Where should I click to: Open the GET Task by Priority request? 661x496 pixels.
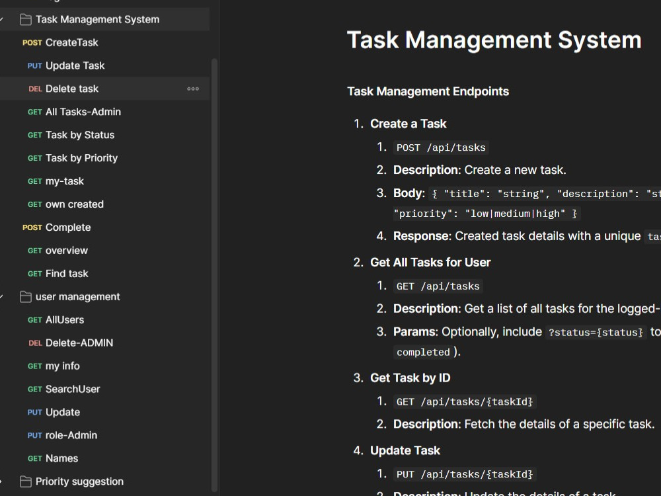(x=104, y=158)
